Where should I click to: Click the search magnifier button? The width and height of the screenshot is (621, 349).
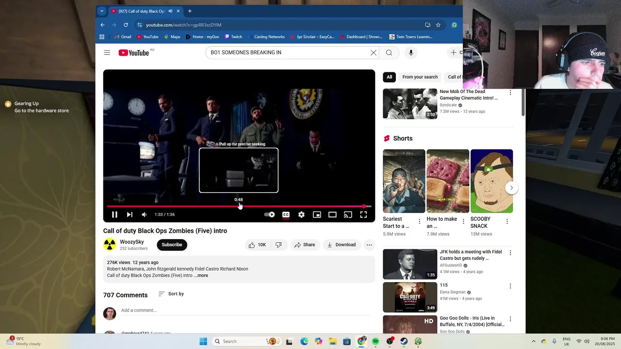pos(389,52)
